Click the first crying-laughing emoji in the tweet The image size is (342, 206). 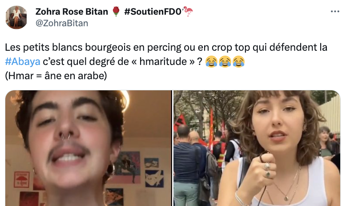click(211, 61)
